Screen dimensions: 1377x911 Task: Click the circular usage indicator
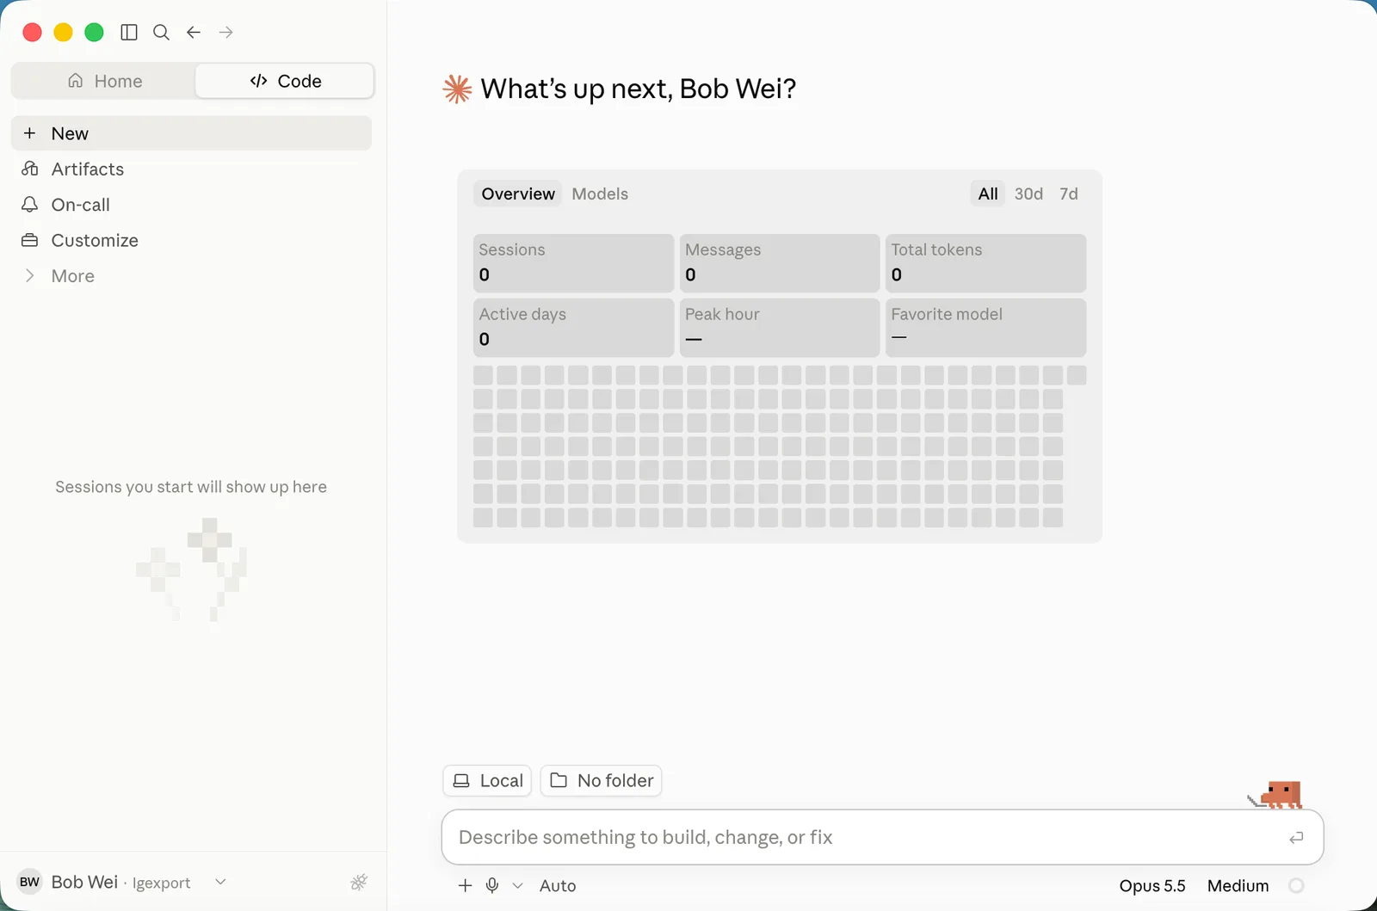[x=1296, y=885]
